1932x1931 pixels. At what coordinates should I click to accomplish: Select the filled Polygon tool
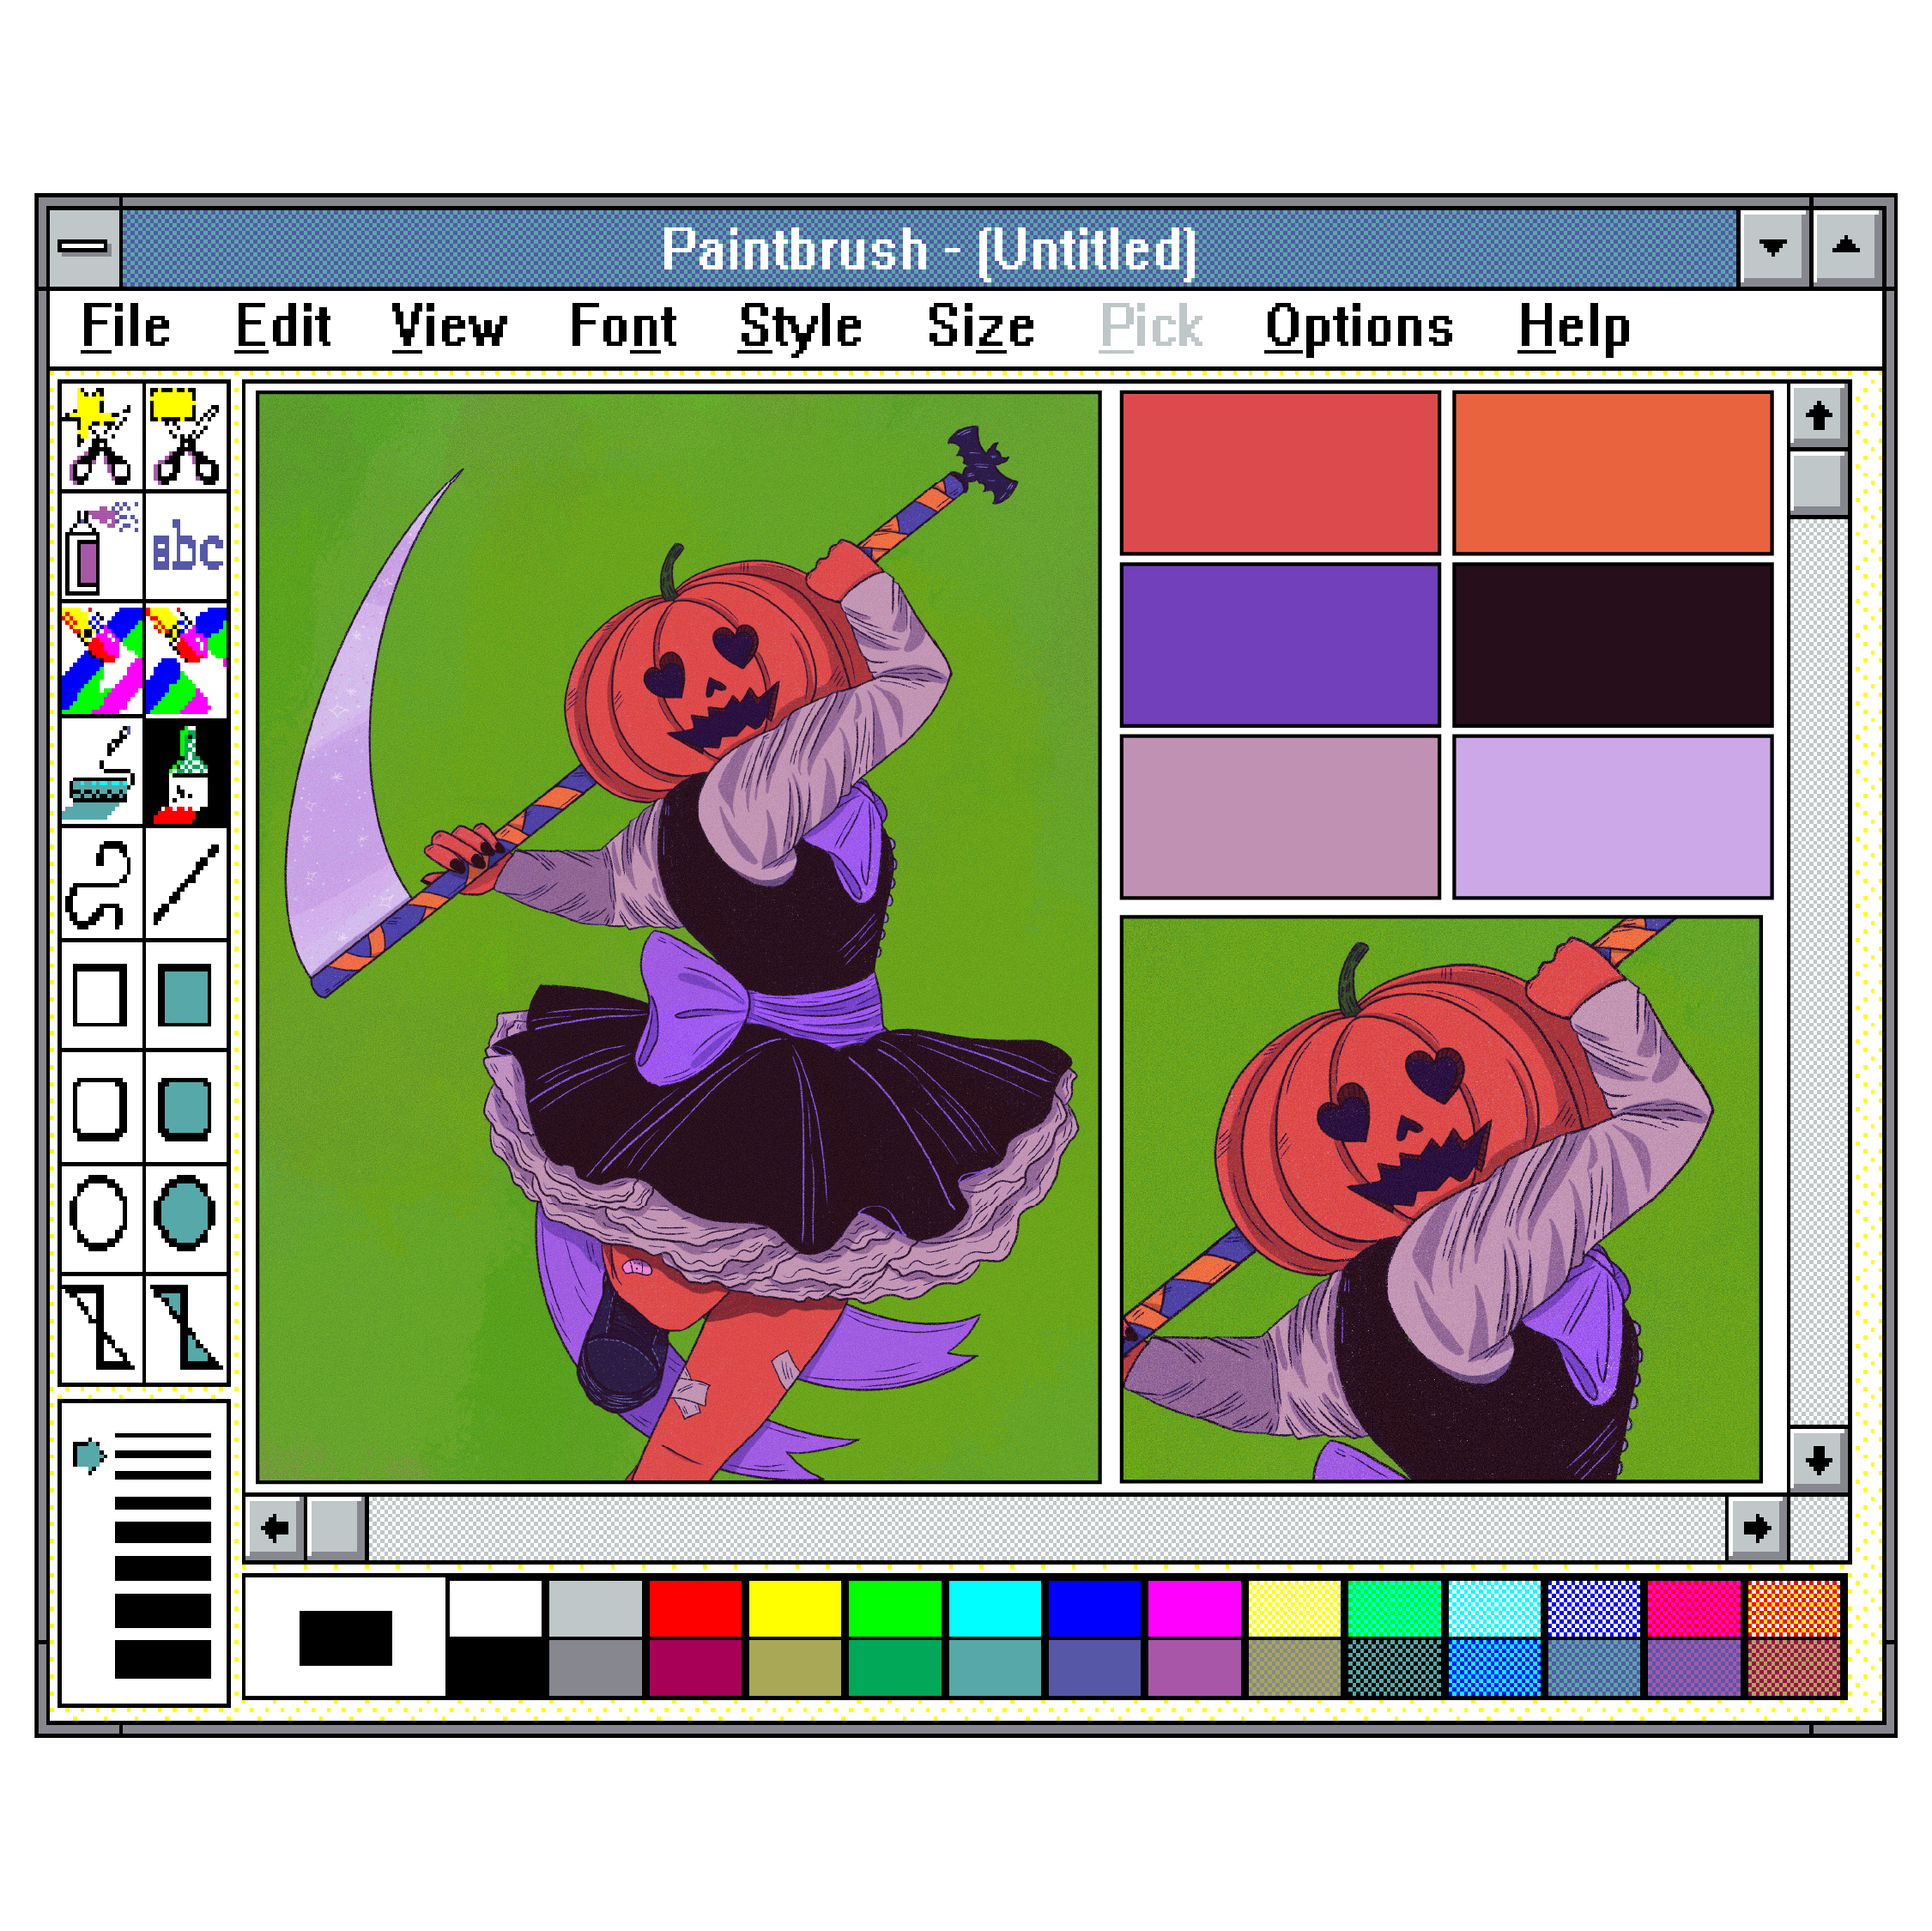(x=186, y=1330)
